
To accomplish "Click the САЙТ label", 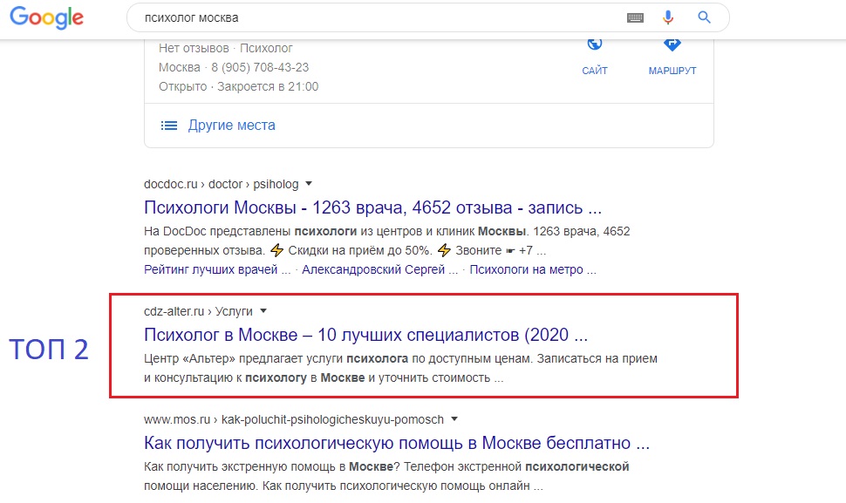I will pos(595,71).
